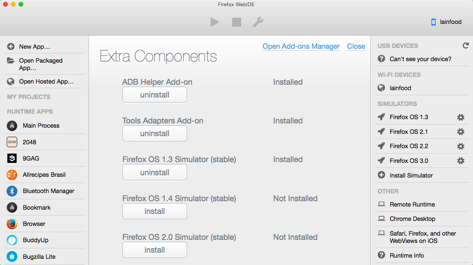
Task: Open settings gear for Firefox OS 2.1 simulator
Action: point(461,132)
